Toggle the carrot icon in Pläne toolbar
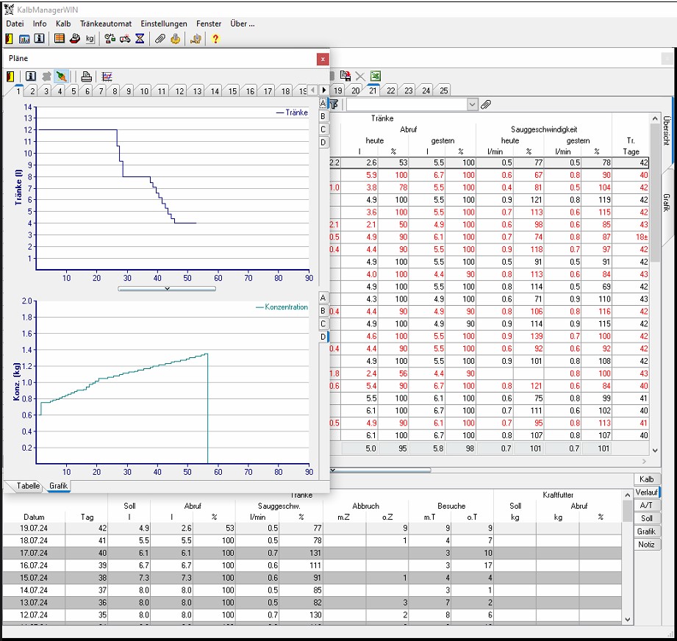677x641 pixels. pos(62,76)
